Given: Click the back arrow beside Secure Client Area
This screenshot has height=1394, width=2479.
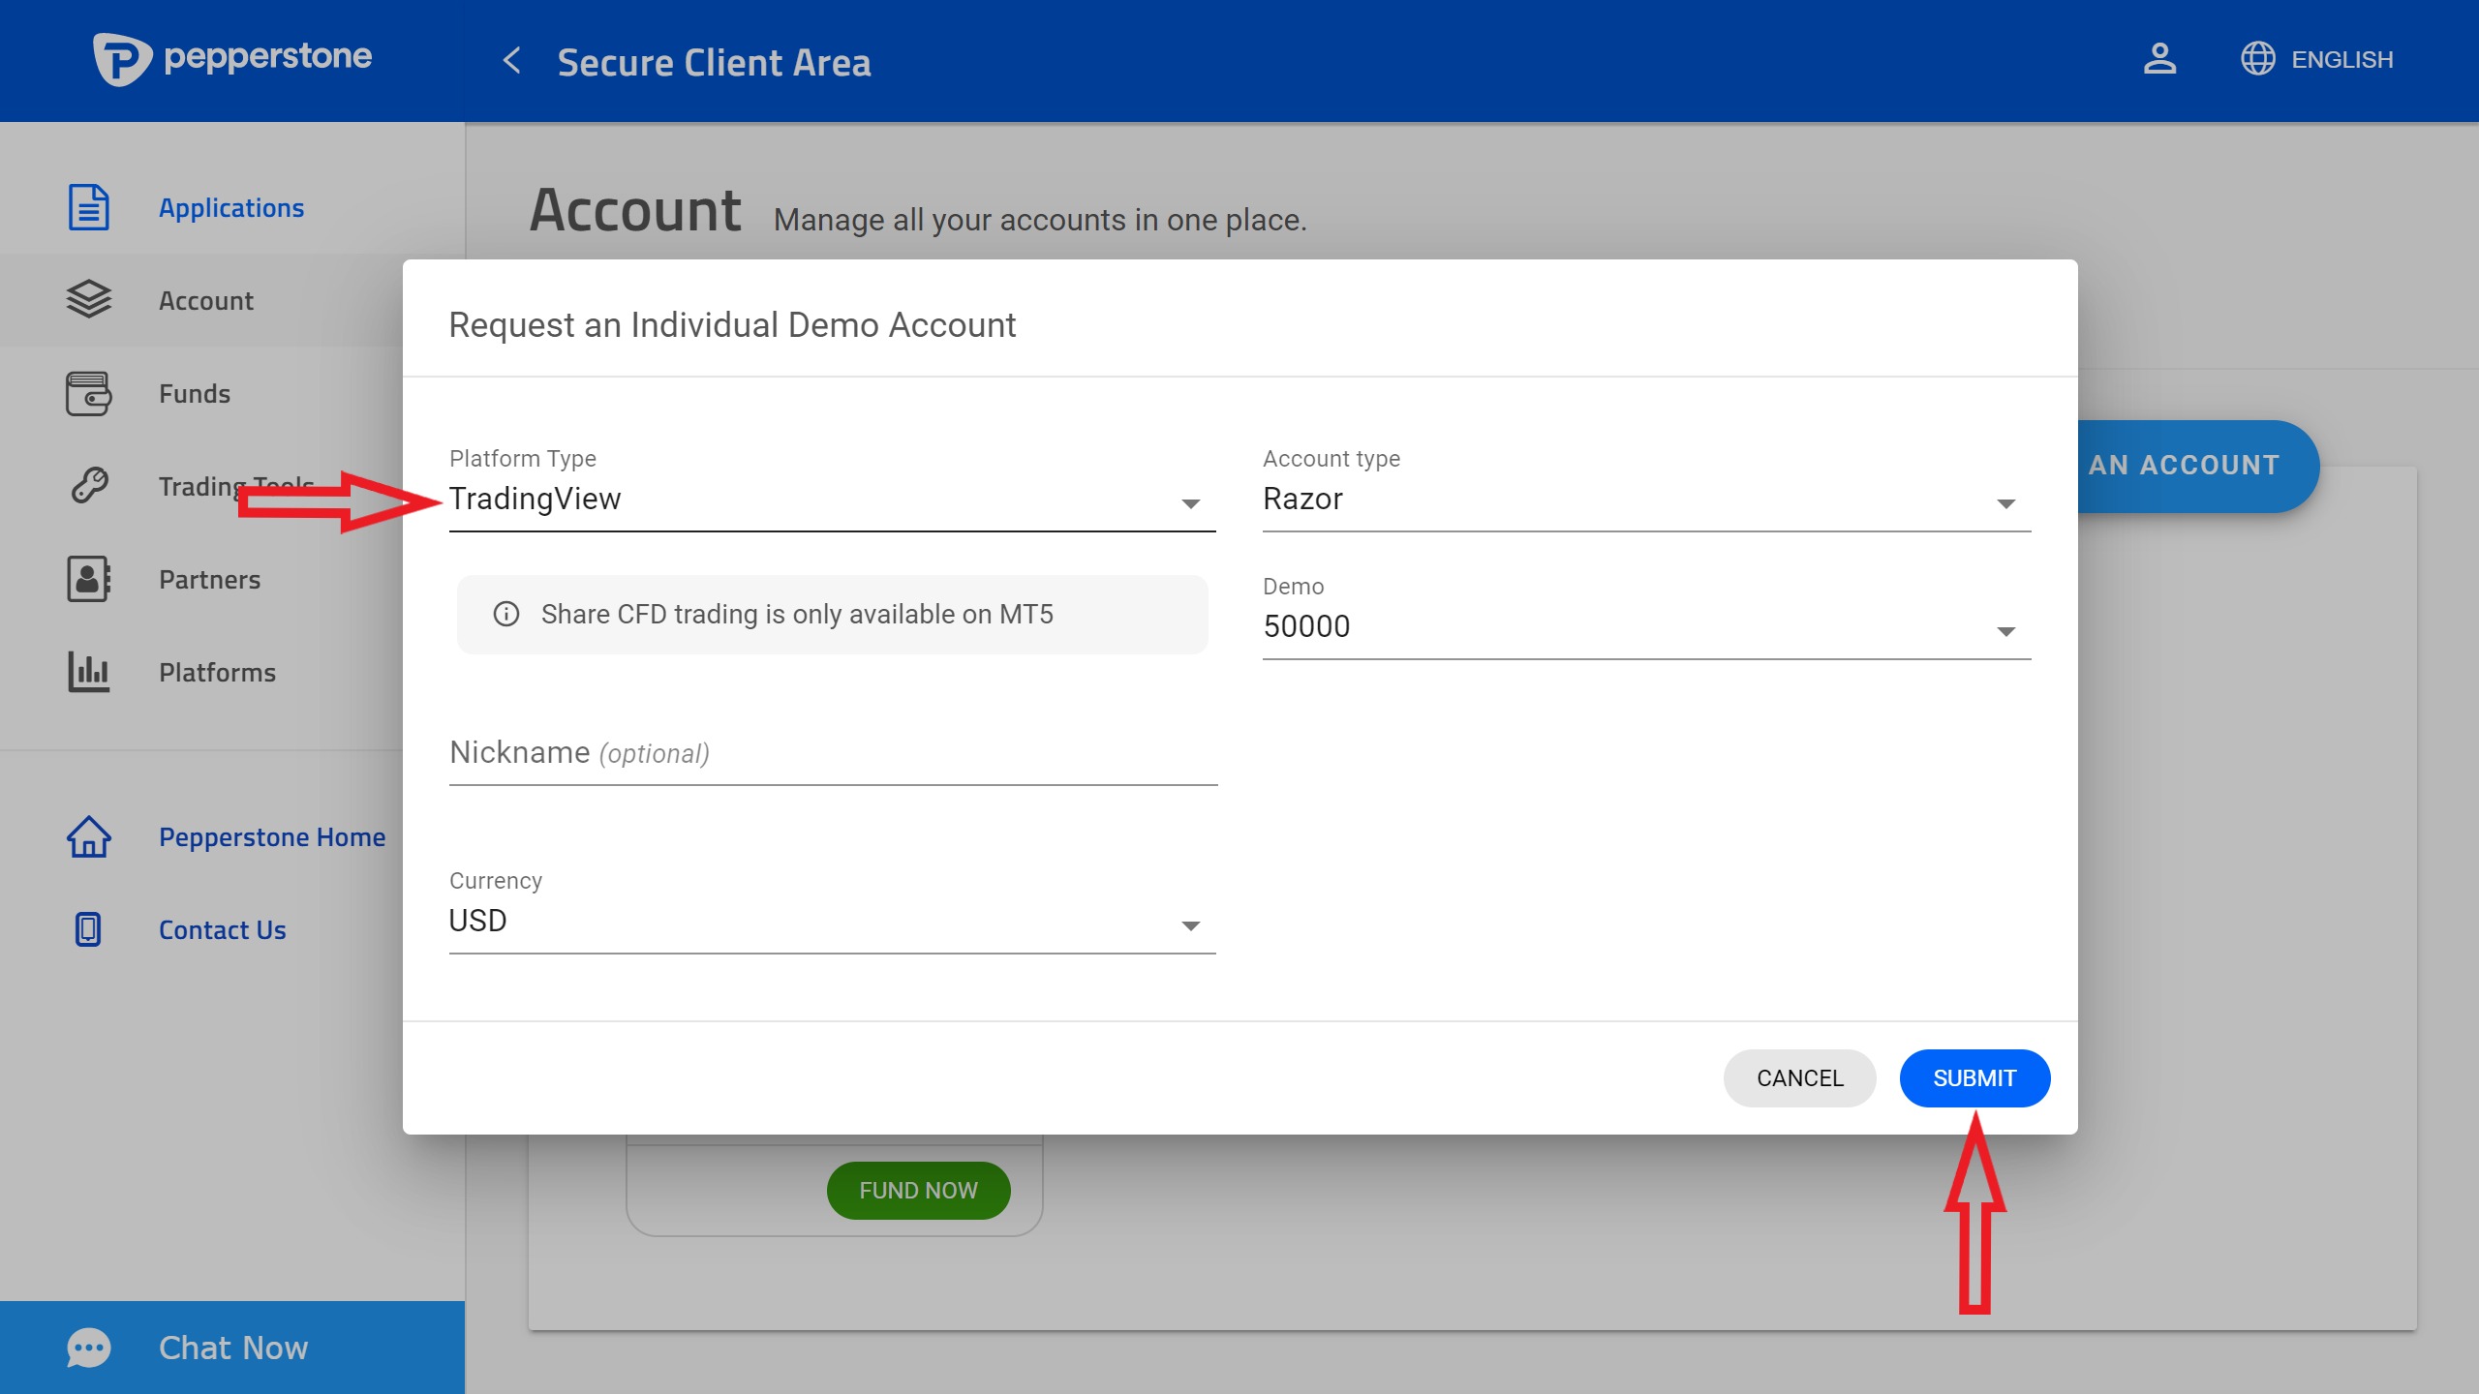Looking at the screenshot, I should (512, 61).
